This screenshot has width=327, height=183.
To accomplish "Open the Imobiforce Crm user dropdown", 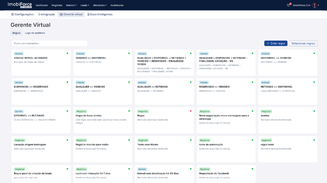I will (x=306, y=5).
